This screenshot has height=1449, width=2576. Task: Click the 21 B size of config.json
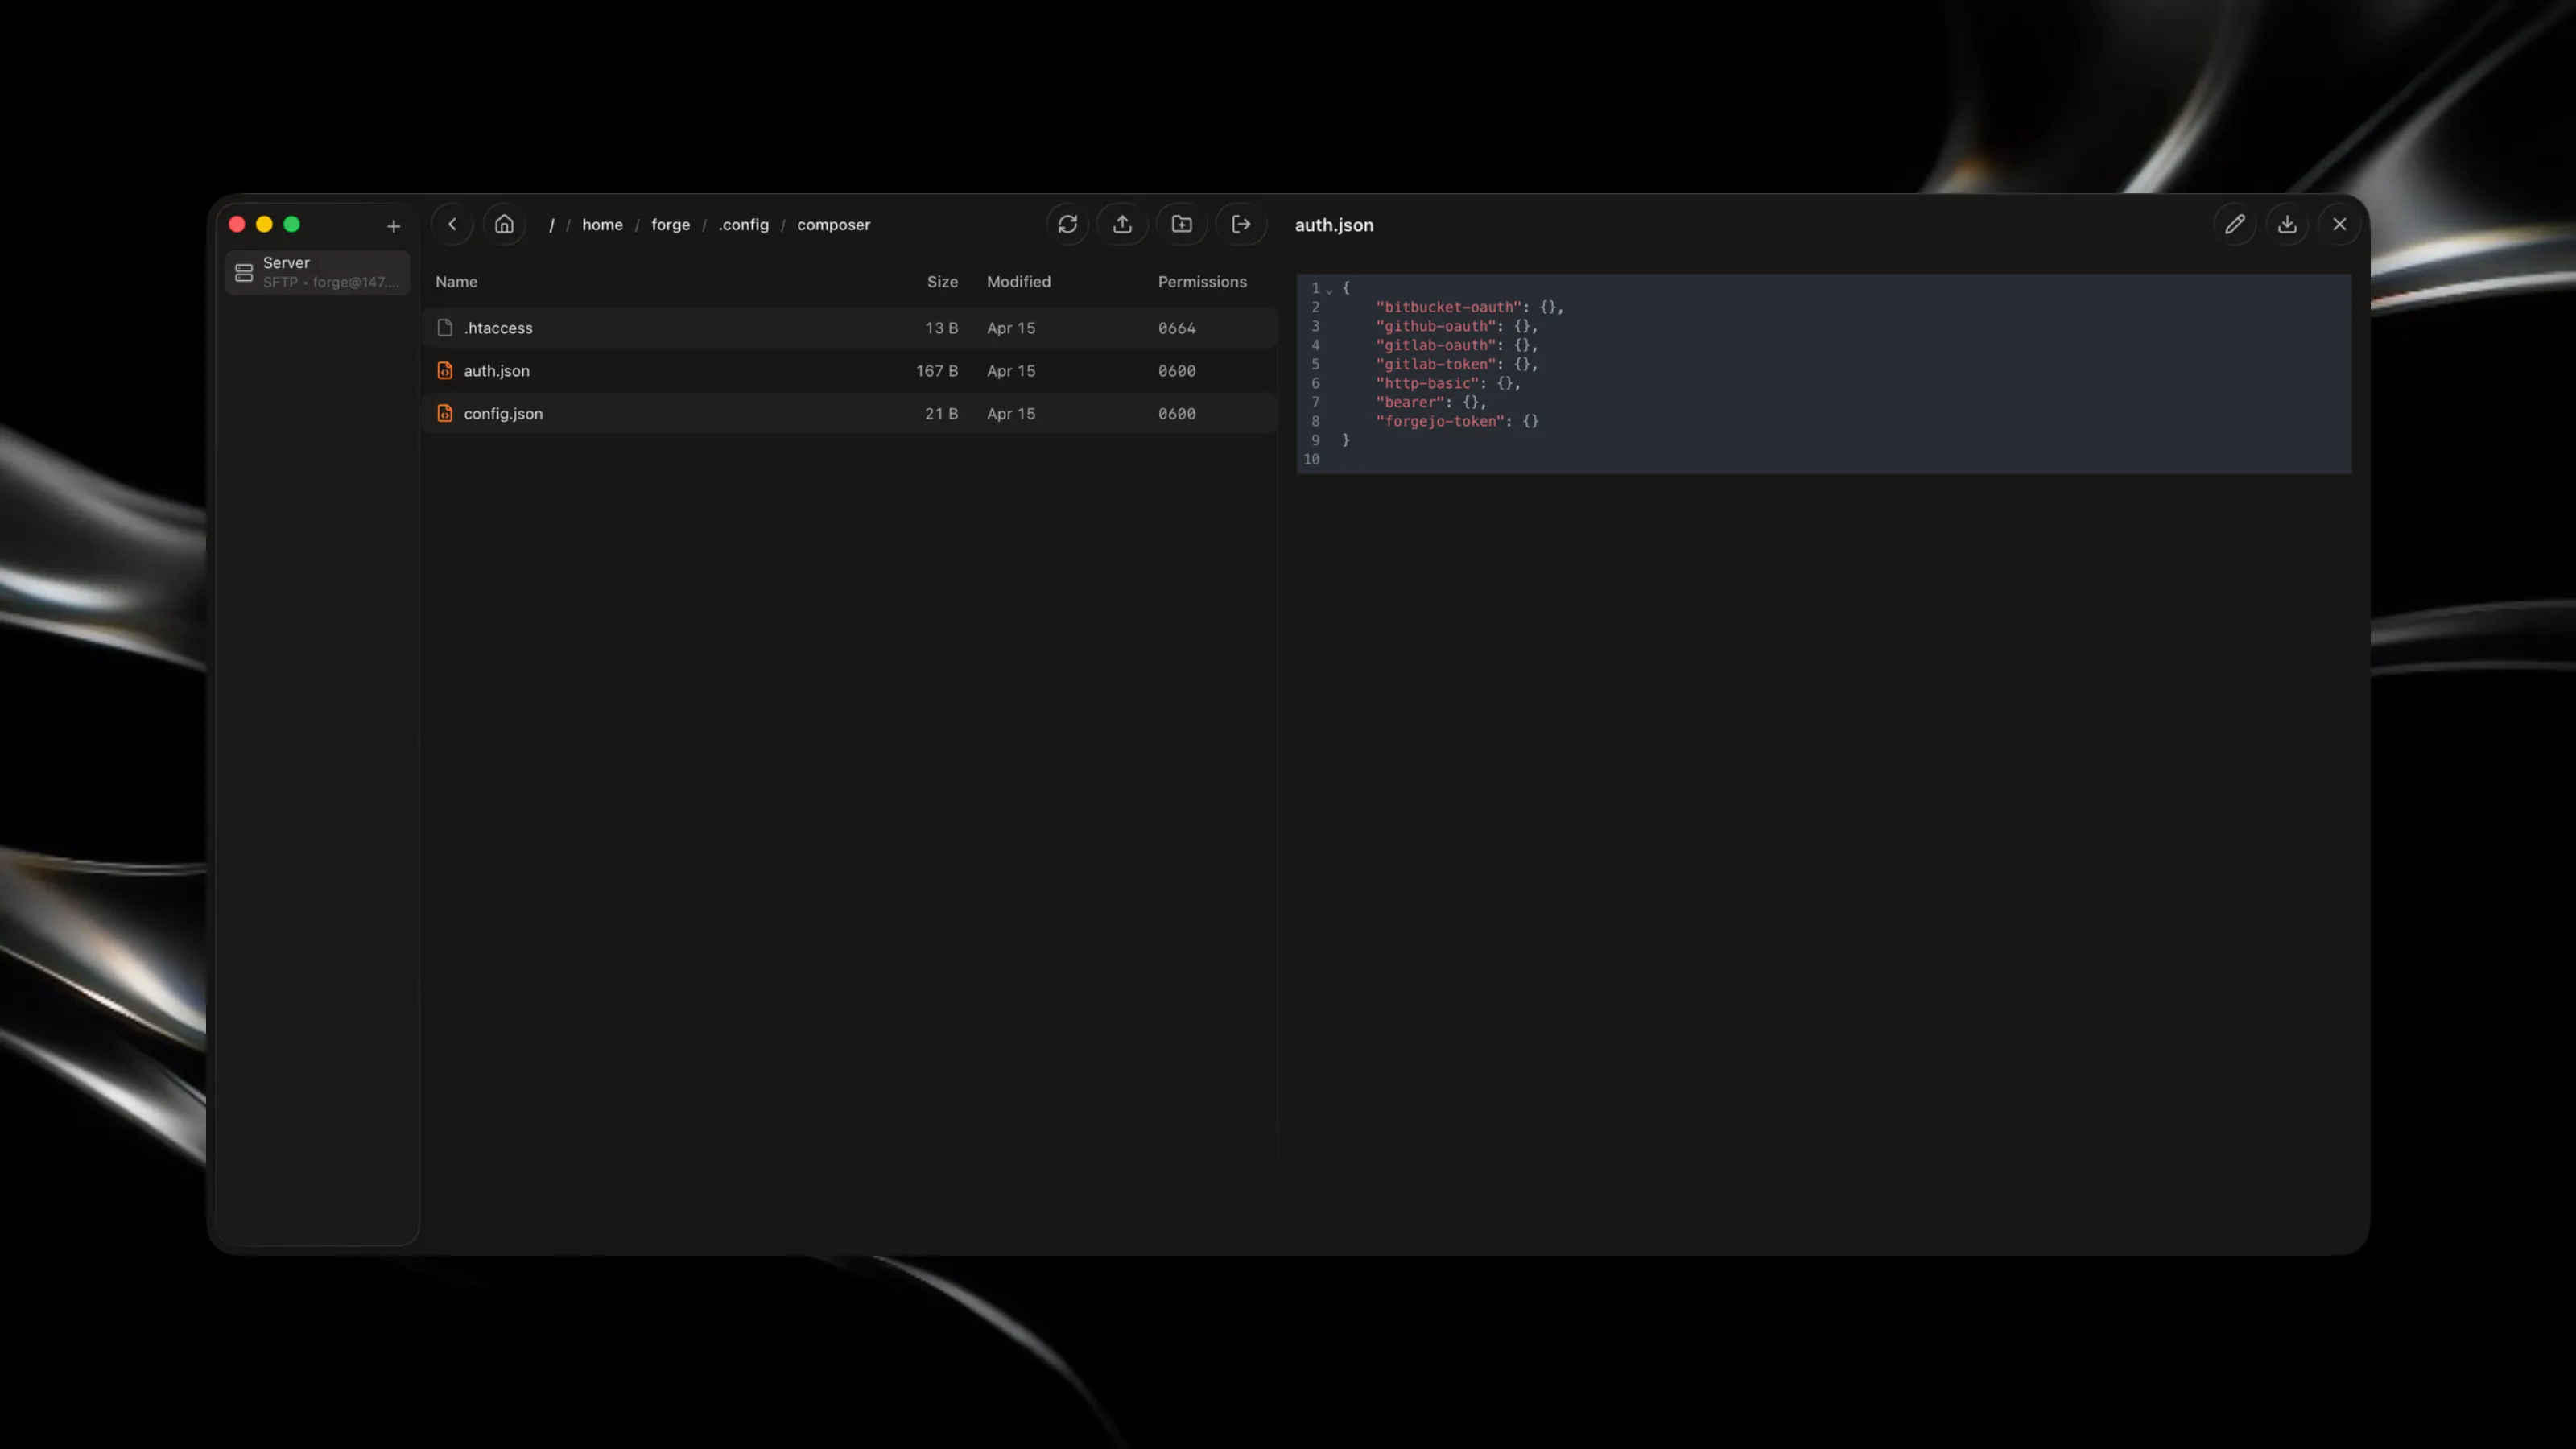(941, 413)
